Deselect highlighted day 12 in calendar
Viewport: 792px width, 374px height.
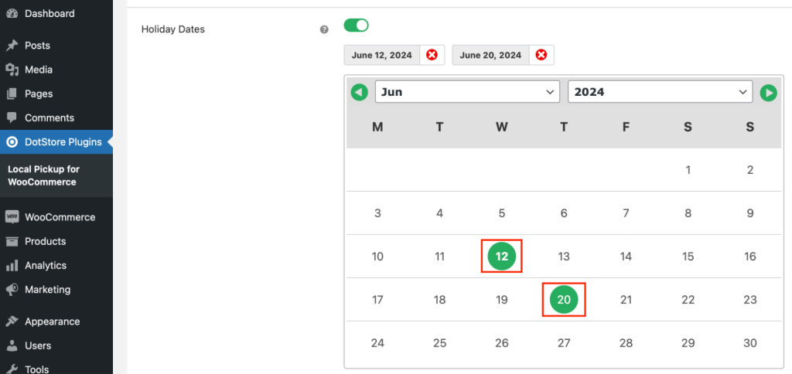[501, 257]
